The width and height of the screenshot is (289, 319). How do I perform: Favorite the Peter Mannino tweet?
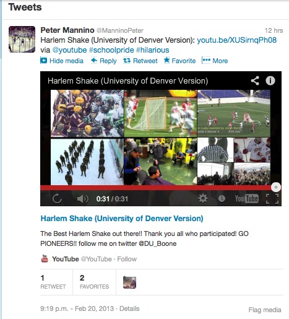coord(179,61)
